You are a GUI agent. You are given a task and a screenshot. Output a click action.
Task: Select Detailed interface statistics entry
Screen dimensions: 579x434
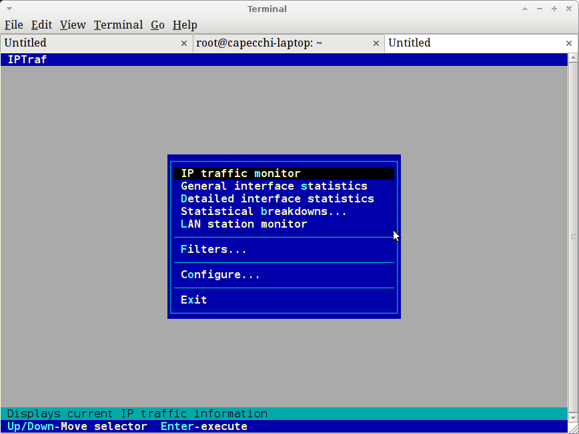click(x=284, y=199)
